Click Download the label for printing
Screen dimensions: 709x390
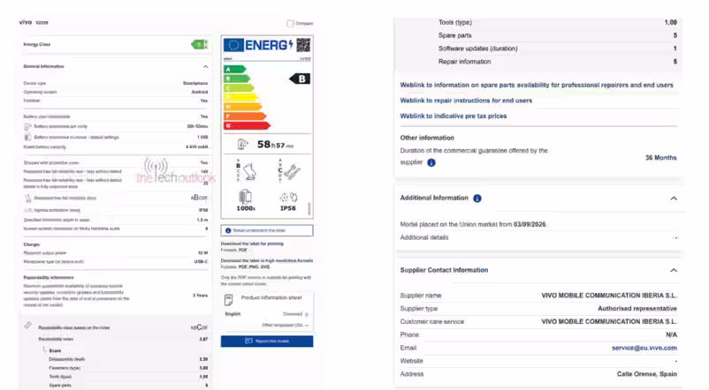[x=252, y=244]
